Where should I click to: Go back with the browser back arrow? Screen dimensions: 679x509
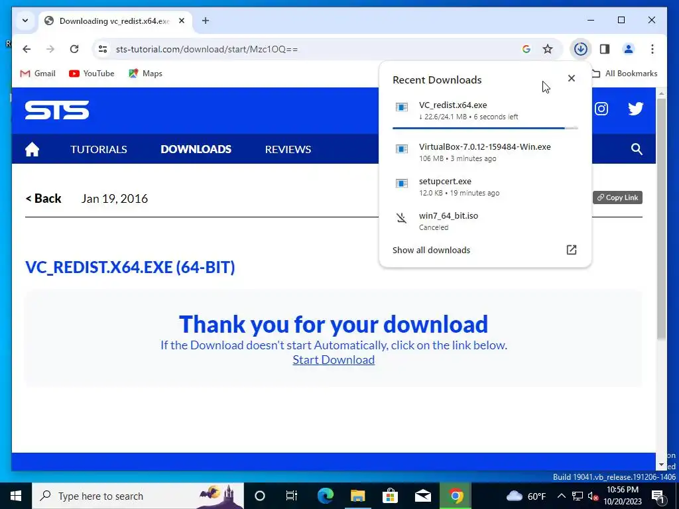27,49
